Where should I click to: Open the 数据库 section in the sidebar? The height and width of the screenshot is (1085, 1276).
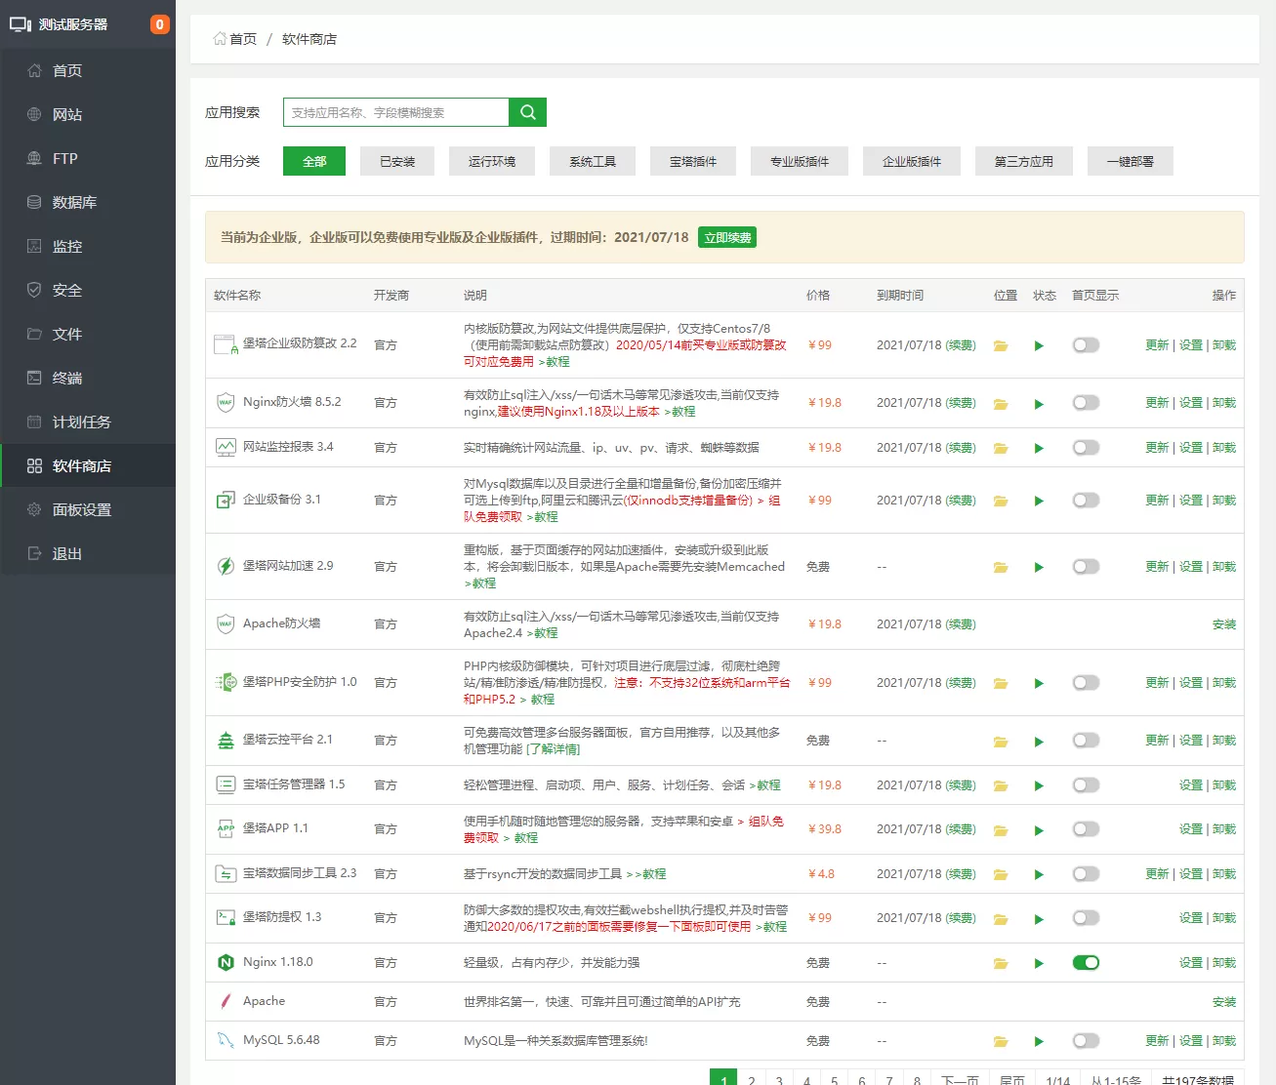66,202
